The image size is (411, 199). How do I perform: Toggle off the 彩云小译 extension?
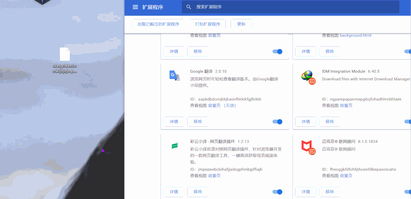tap(278, 192)
